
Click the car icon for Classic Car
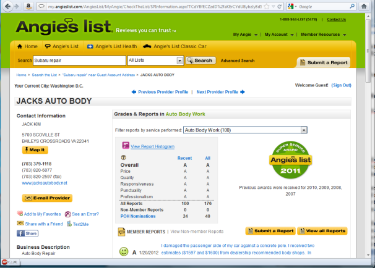coord(147,46)
